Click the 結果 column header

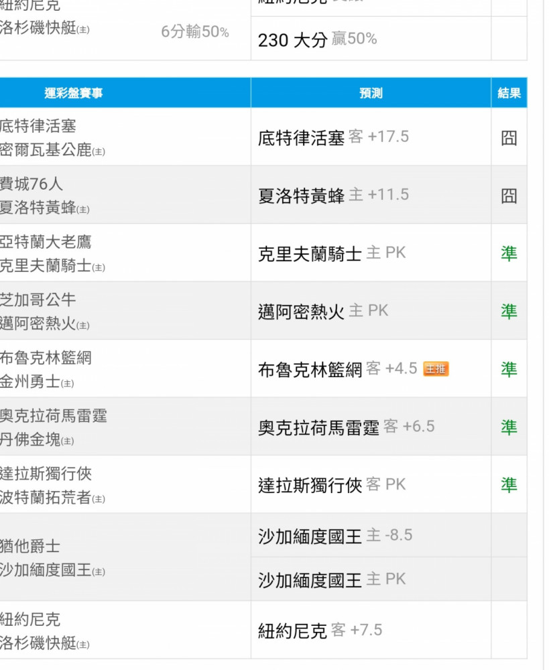(509, 92)
